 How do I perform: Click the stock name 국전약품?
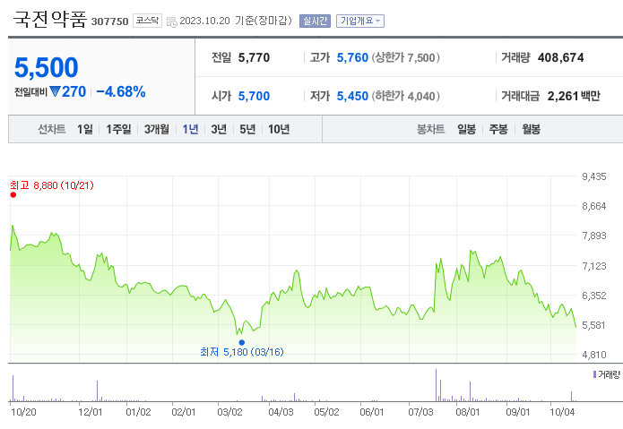(50, 19)
